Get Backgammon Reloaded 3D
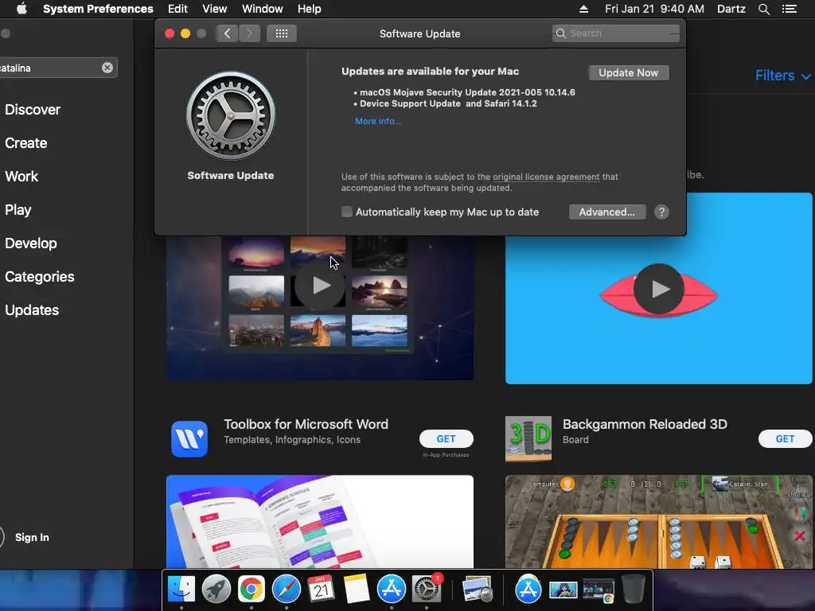The height and width of the screenshot is (611, 815). (x=785, y=438)
